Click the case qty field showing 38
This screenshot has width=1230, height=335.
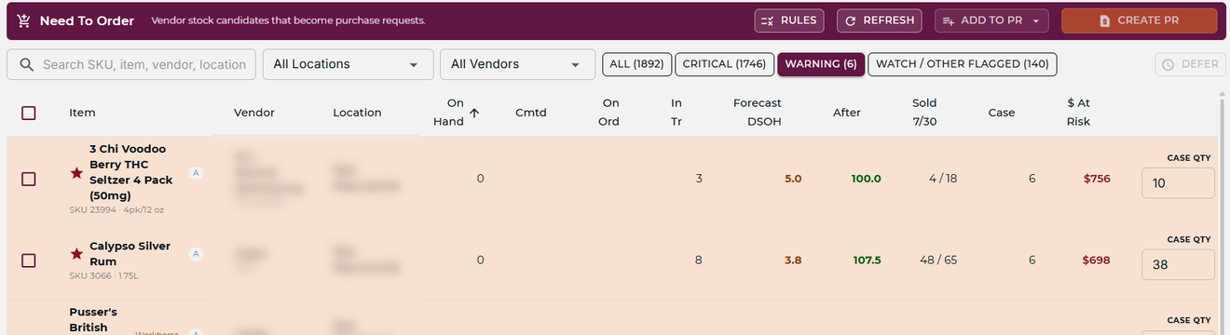(1178, 264)
